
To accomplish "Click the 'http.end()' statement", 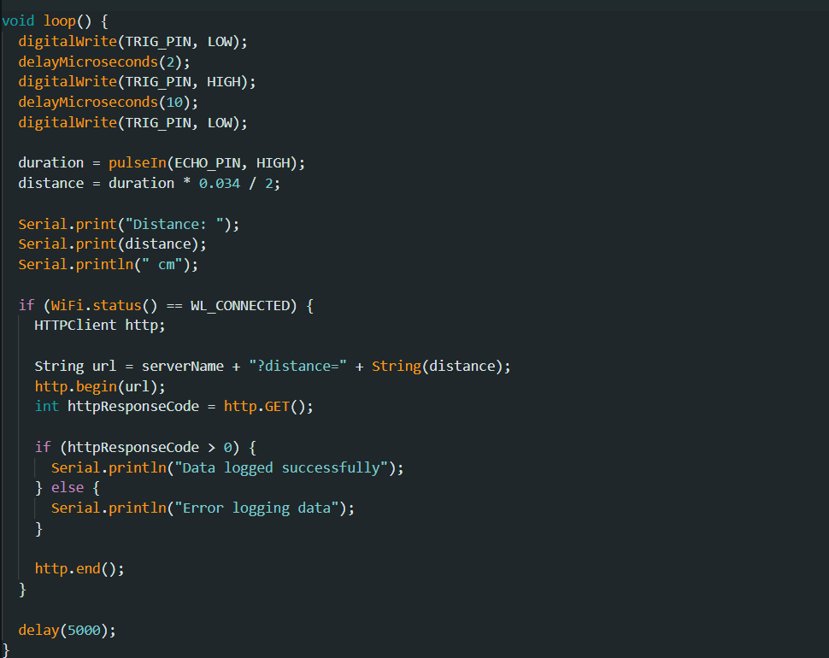I will click(79, 568).
